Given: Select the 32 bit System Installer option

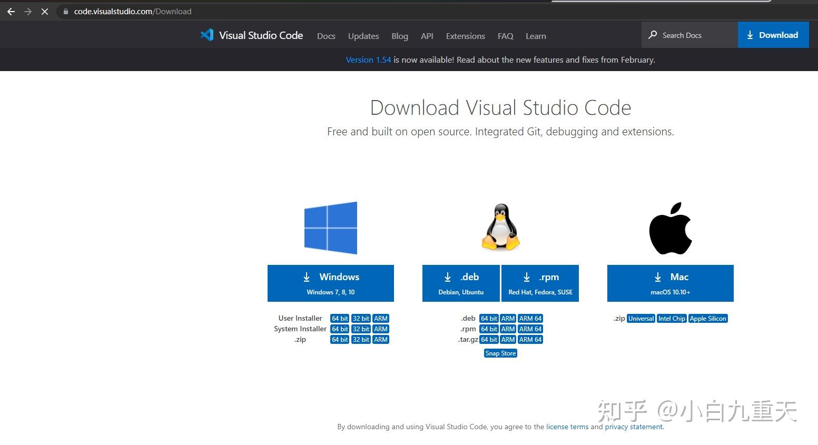Looking at the screenshot, I should pos(360,329).
